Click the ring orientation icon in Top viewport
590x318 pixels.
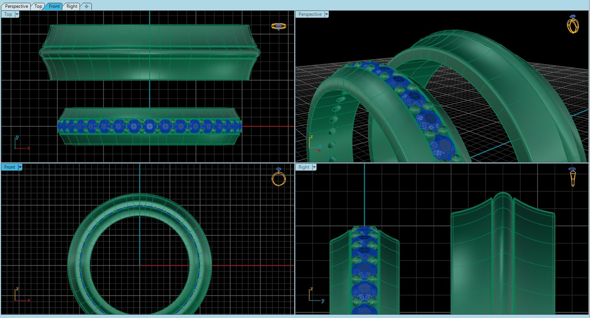click(279, 26)
